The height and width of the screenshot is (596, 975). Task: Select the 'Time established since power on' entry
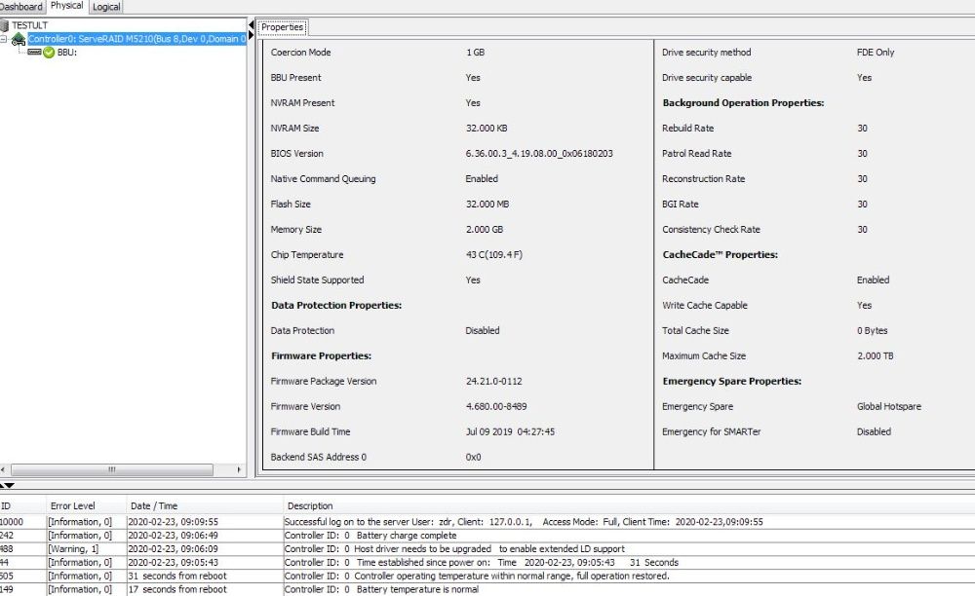[487, 563]
